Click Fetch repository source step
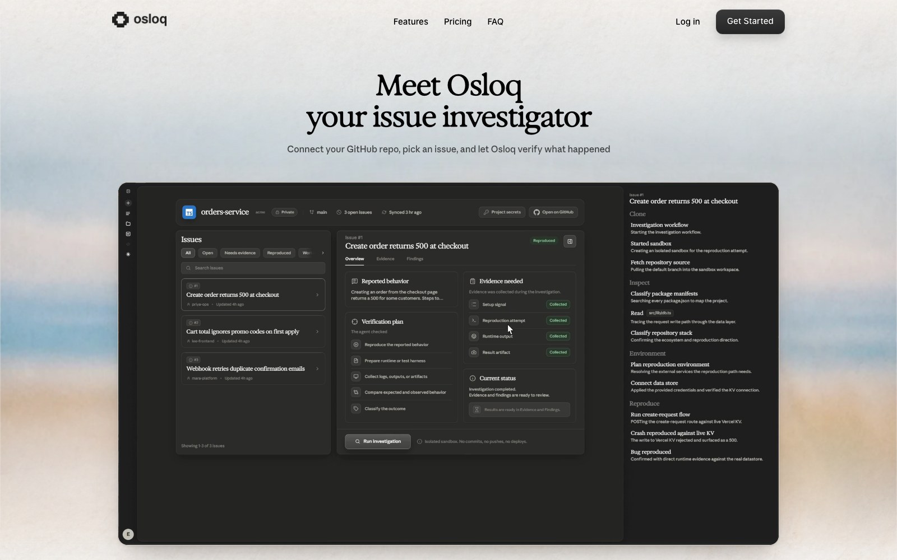 [685, 265]
